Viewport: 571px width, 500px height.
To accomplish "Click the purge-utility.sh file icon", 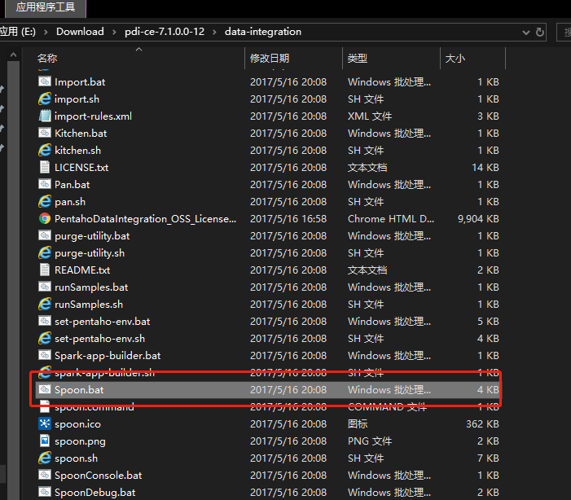I will click(45, 252).
